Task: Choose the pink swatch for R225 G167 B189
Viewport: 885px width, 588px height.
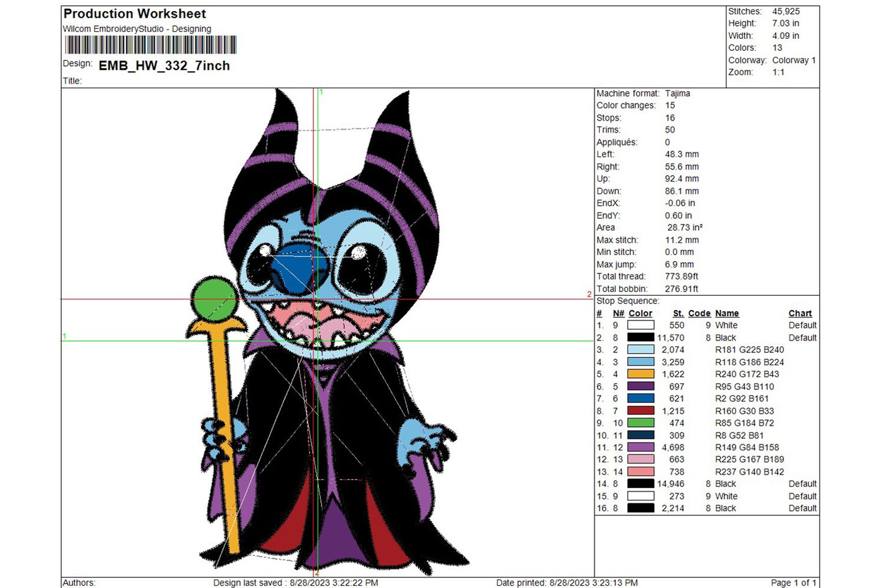Action: click(641, 460)
